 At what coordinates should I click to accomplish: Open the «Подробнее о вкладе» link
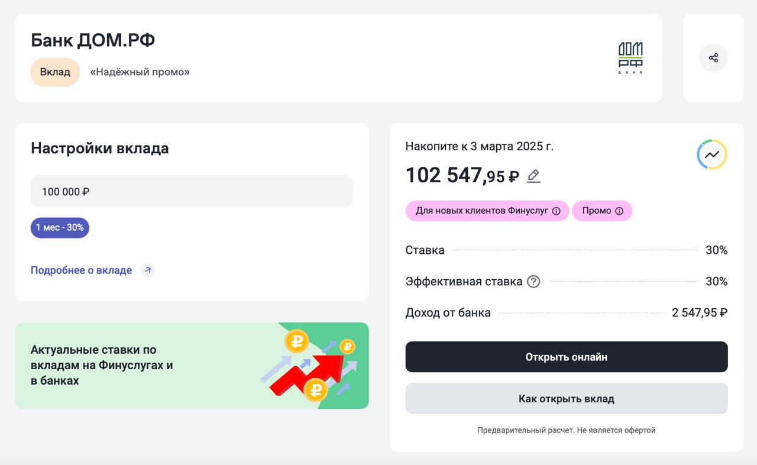[x=81, y=270]
